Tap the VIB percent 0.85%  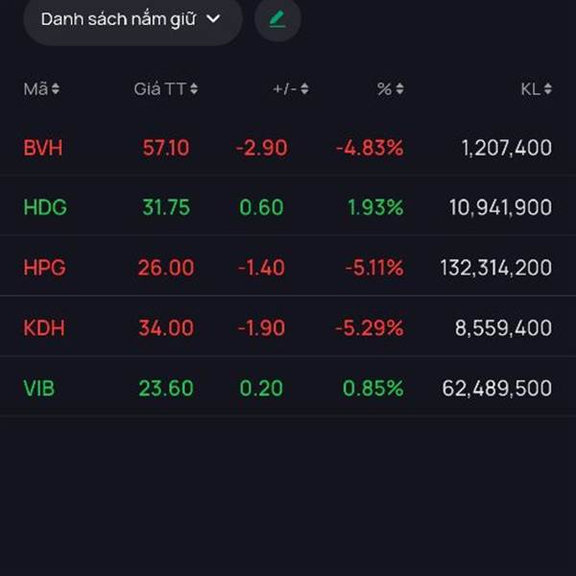(x=372, y=388)
